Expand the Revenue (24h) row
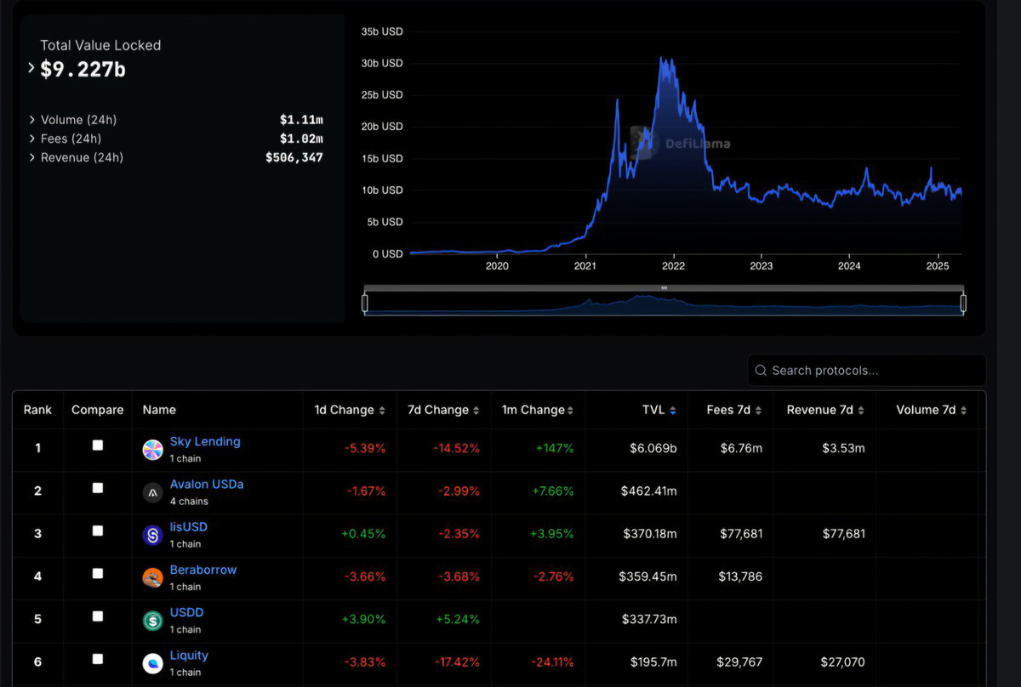 (32, 157)
